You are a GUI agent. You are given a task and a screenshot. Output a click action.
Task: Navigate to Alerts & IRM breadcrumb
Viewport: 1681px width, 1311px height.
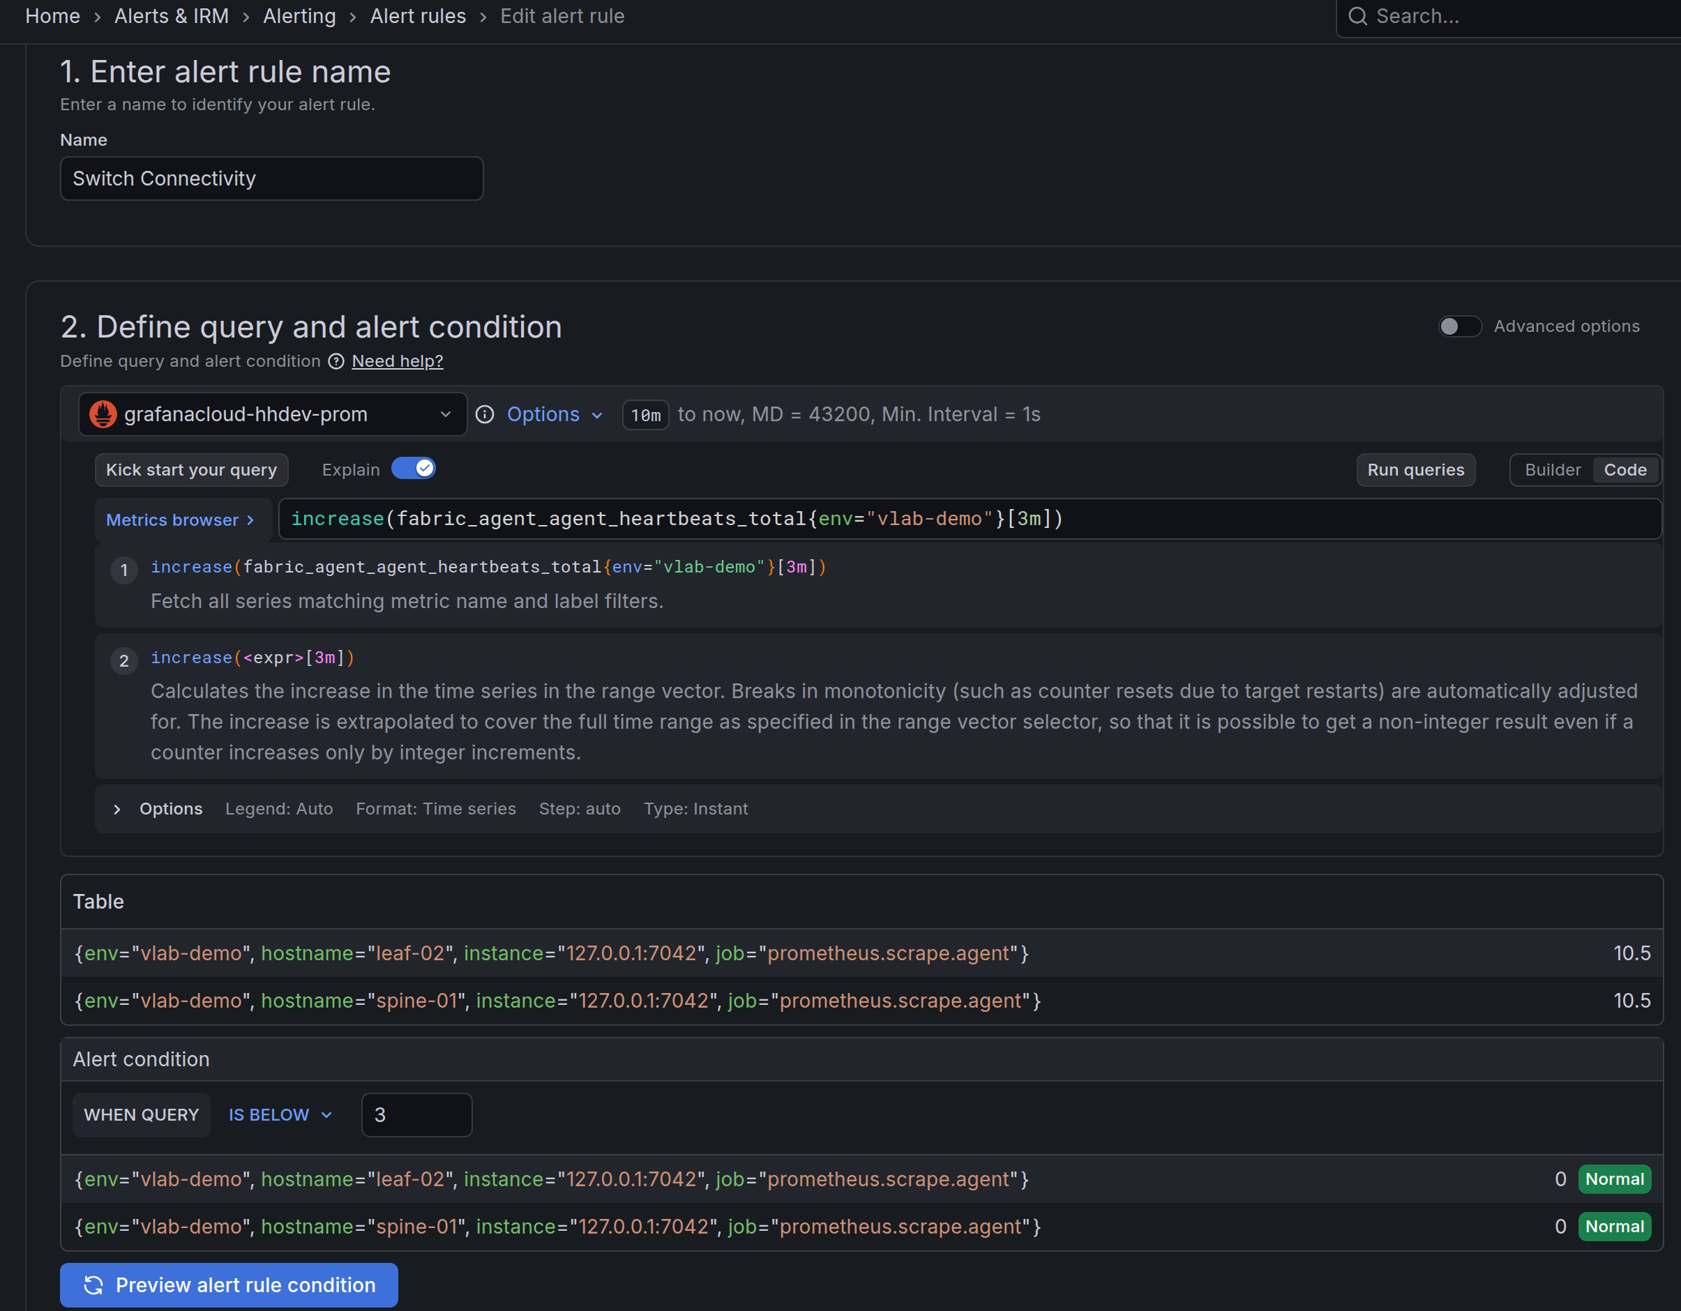pos(172,16)
